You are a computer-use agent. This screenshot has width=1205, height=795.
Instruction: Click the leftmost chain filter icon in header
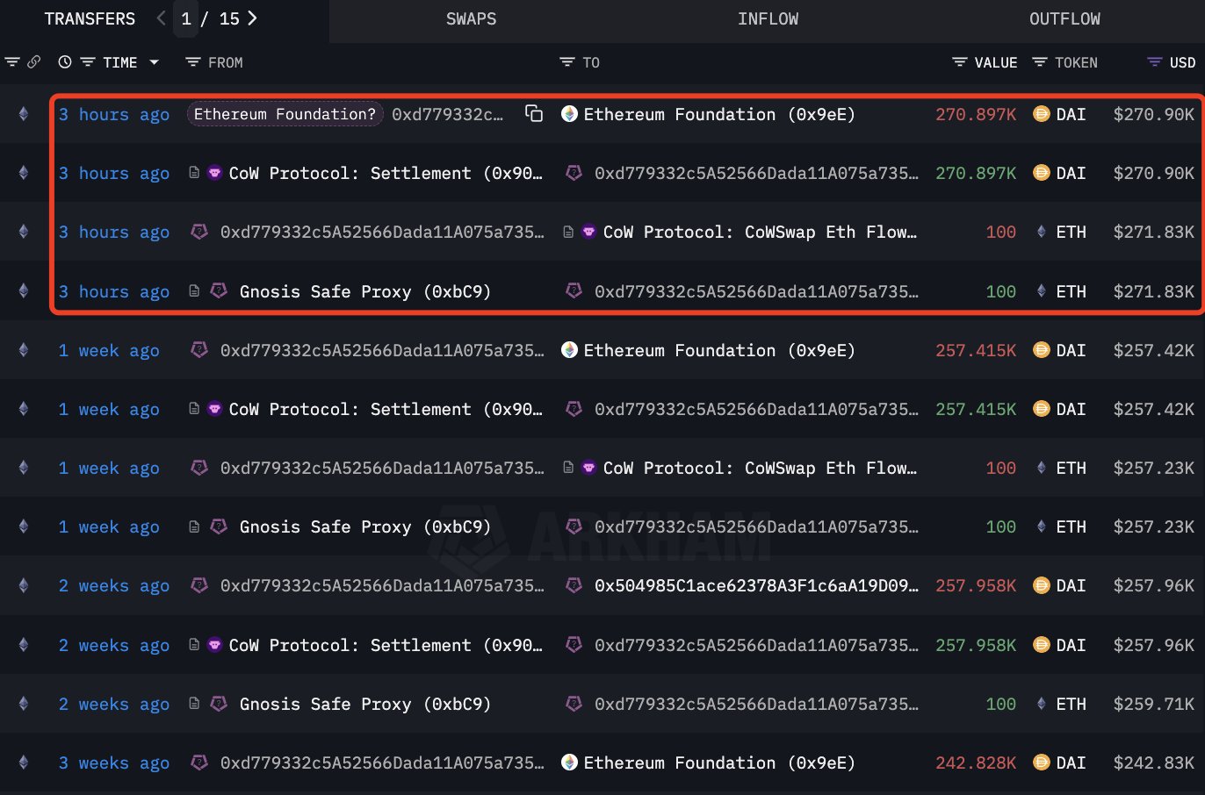pos(12,62)
